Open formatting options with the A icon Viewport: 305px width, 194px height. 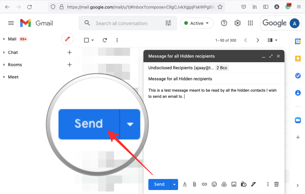click(x=185, y=184)
